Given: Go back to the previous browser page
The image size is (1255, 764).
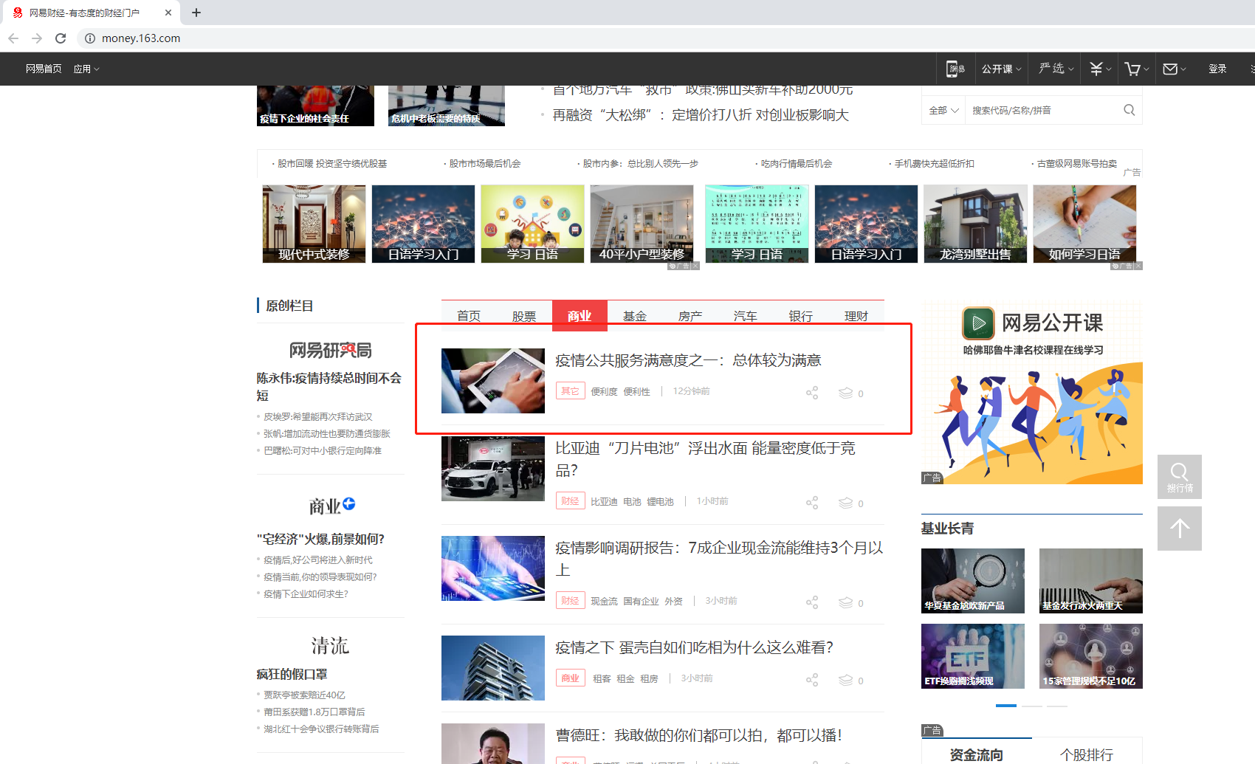Looking at the screenshot, I should tap(13, 38).
